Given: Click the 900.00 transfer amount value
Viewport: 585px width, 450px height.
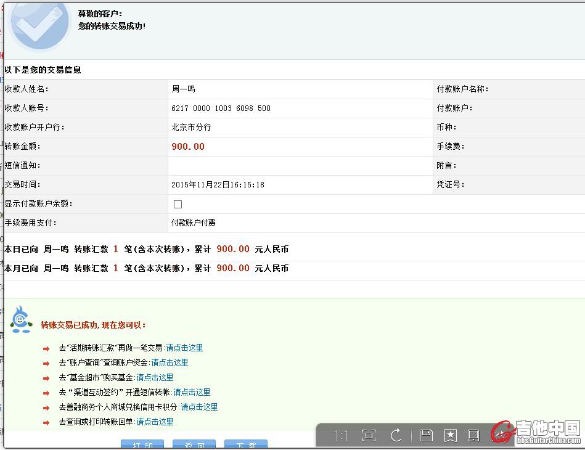Looking at the screenshot, I should [x=188, y=147].
